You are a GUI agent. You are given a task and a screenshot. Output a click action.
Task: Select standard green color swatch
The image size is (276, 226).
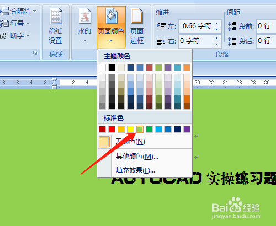coord(149,129)
